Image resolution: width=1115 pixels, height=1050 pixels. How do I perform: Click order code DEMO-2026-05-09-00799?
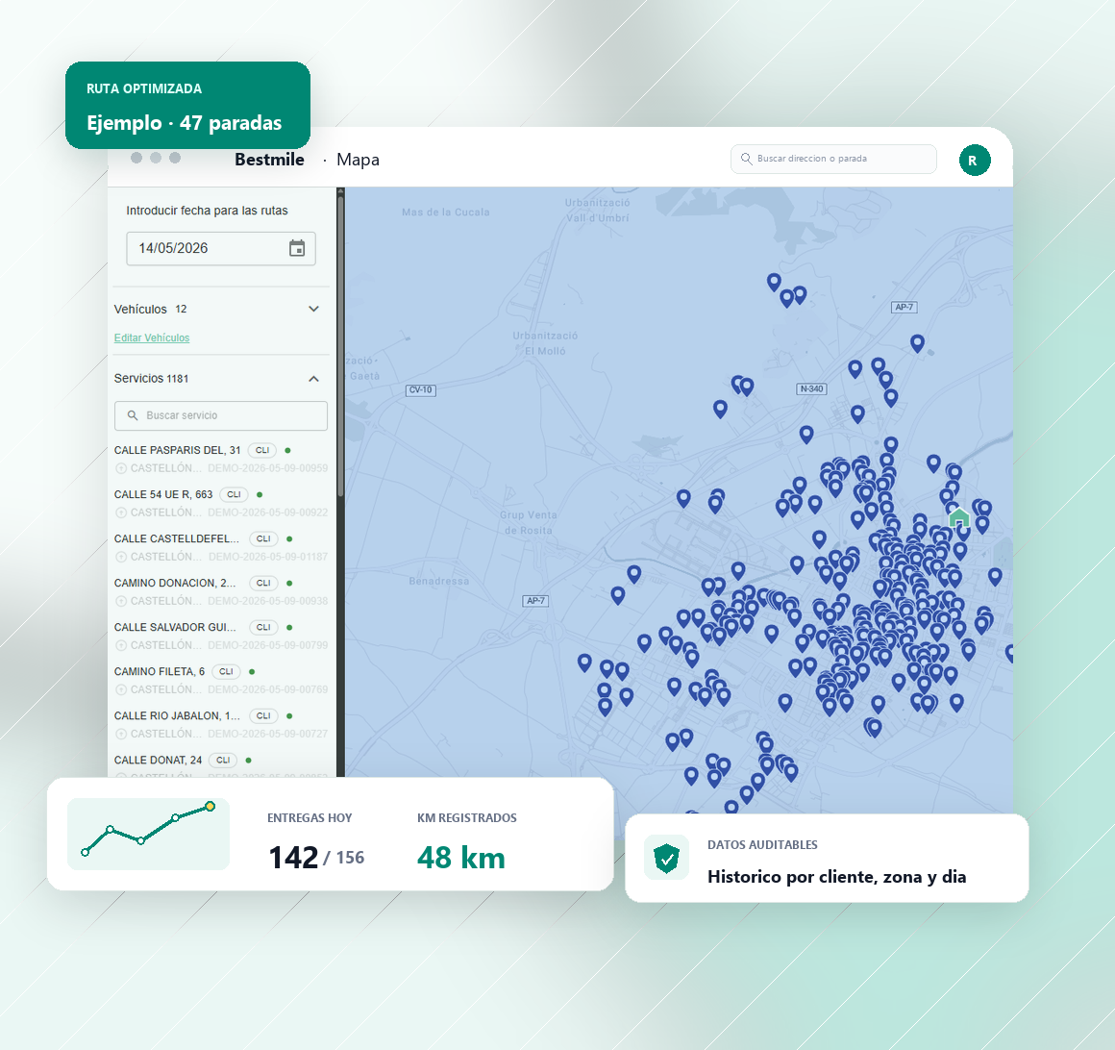268,645
